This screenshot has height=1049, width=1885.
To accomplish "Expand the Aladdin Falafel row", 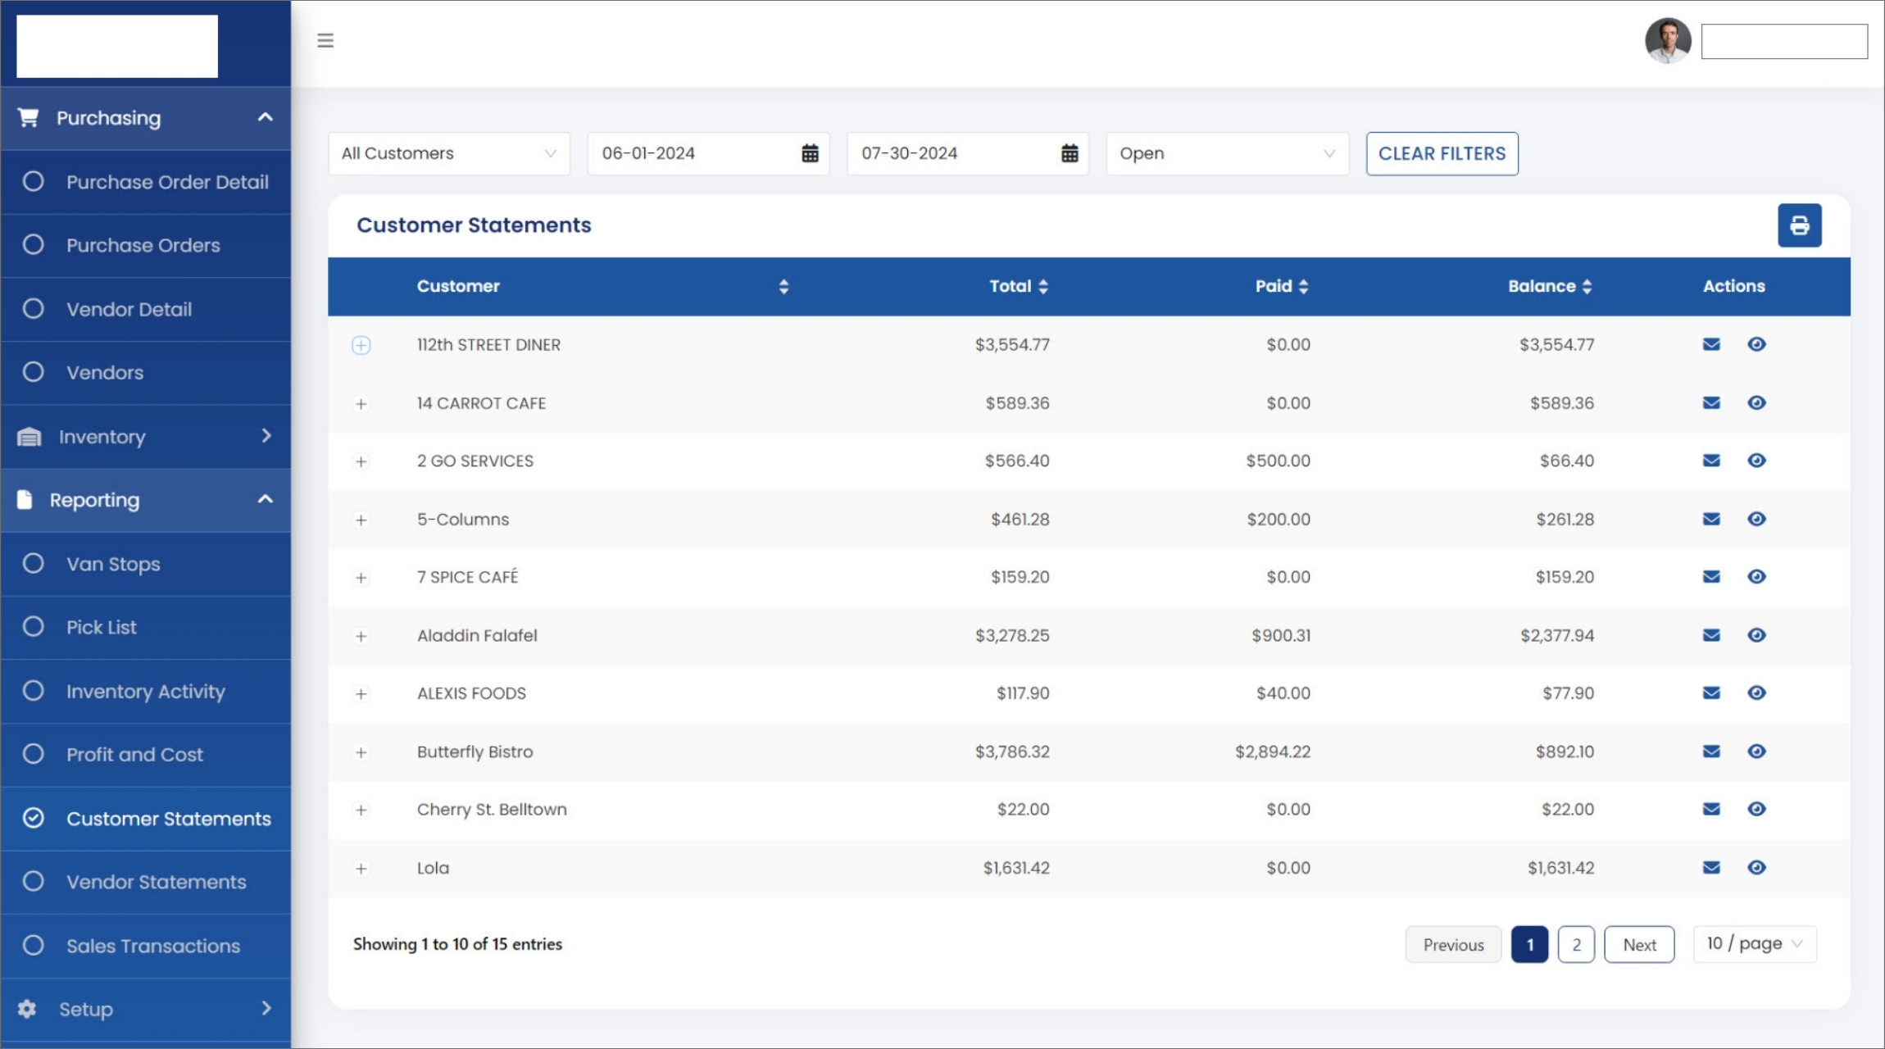I will 361,637.
